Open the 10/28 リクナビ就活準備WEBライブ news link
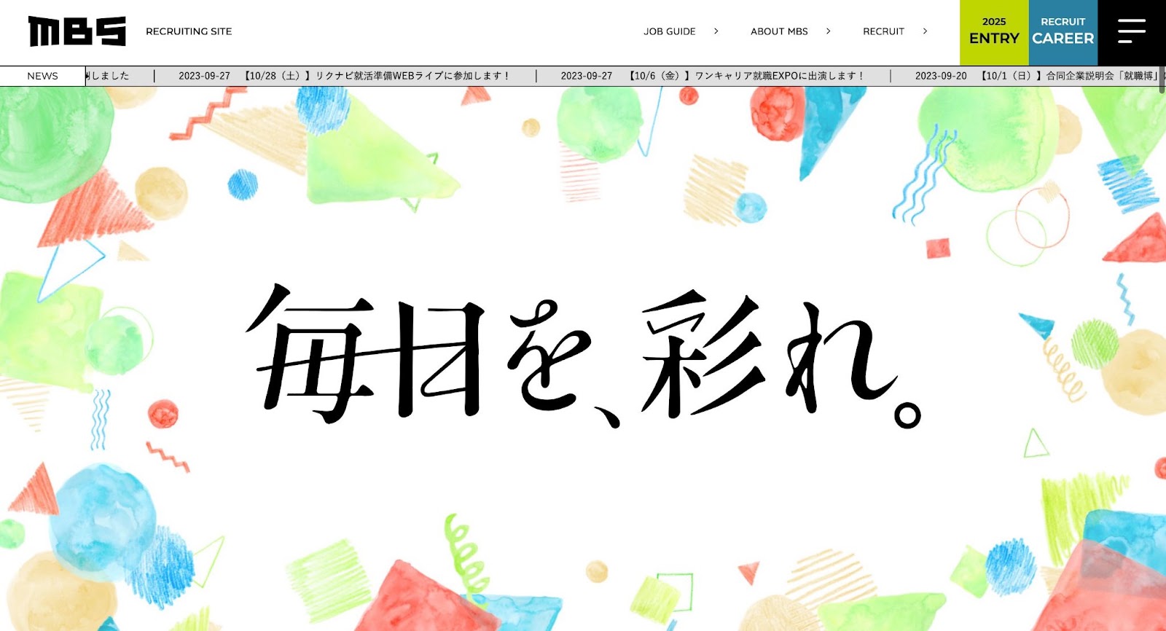The height and width of the screenshot is (631, 1166). click(376, 76)
